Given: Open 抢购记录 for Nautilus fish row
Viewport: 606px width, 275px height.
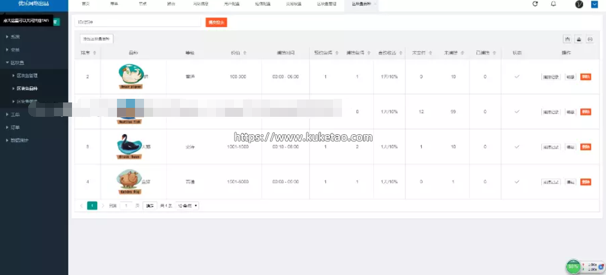Looking at the screenshot, I should point(551,112).
